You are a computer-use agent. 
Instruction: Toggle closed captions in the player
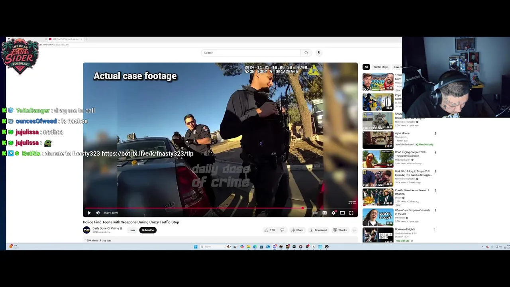pyautogui.click(x=324, y=213)
